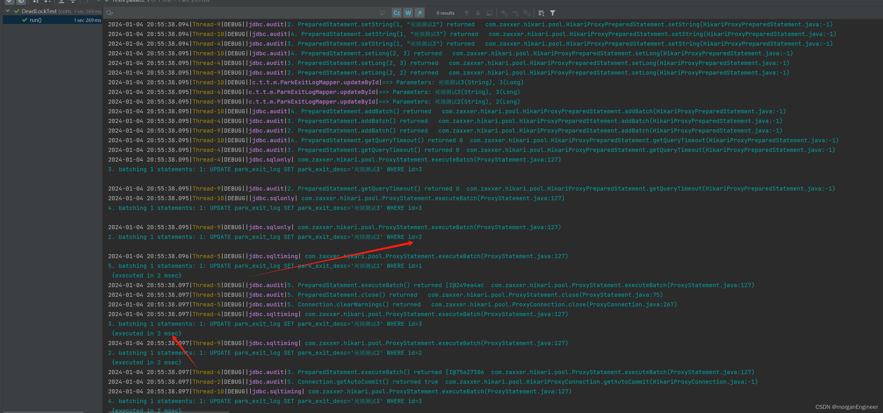Click expand all icon in test toolbar
The image size is (883, 413).
(62, 1)
